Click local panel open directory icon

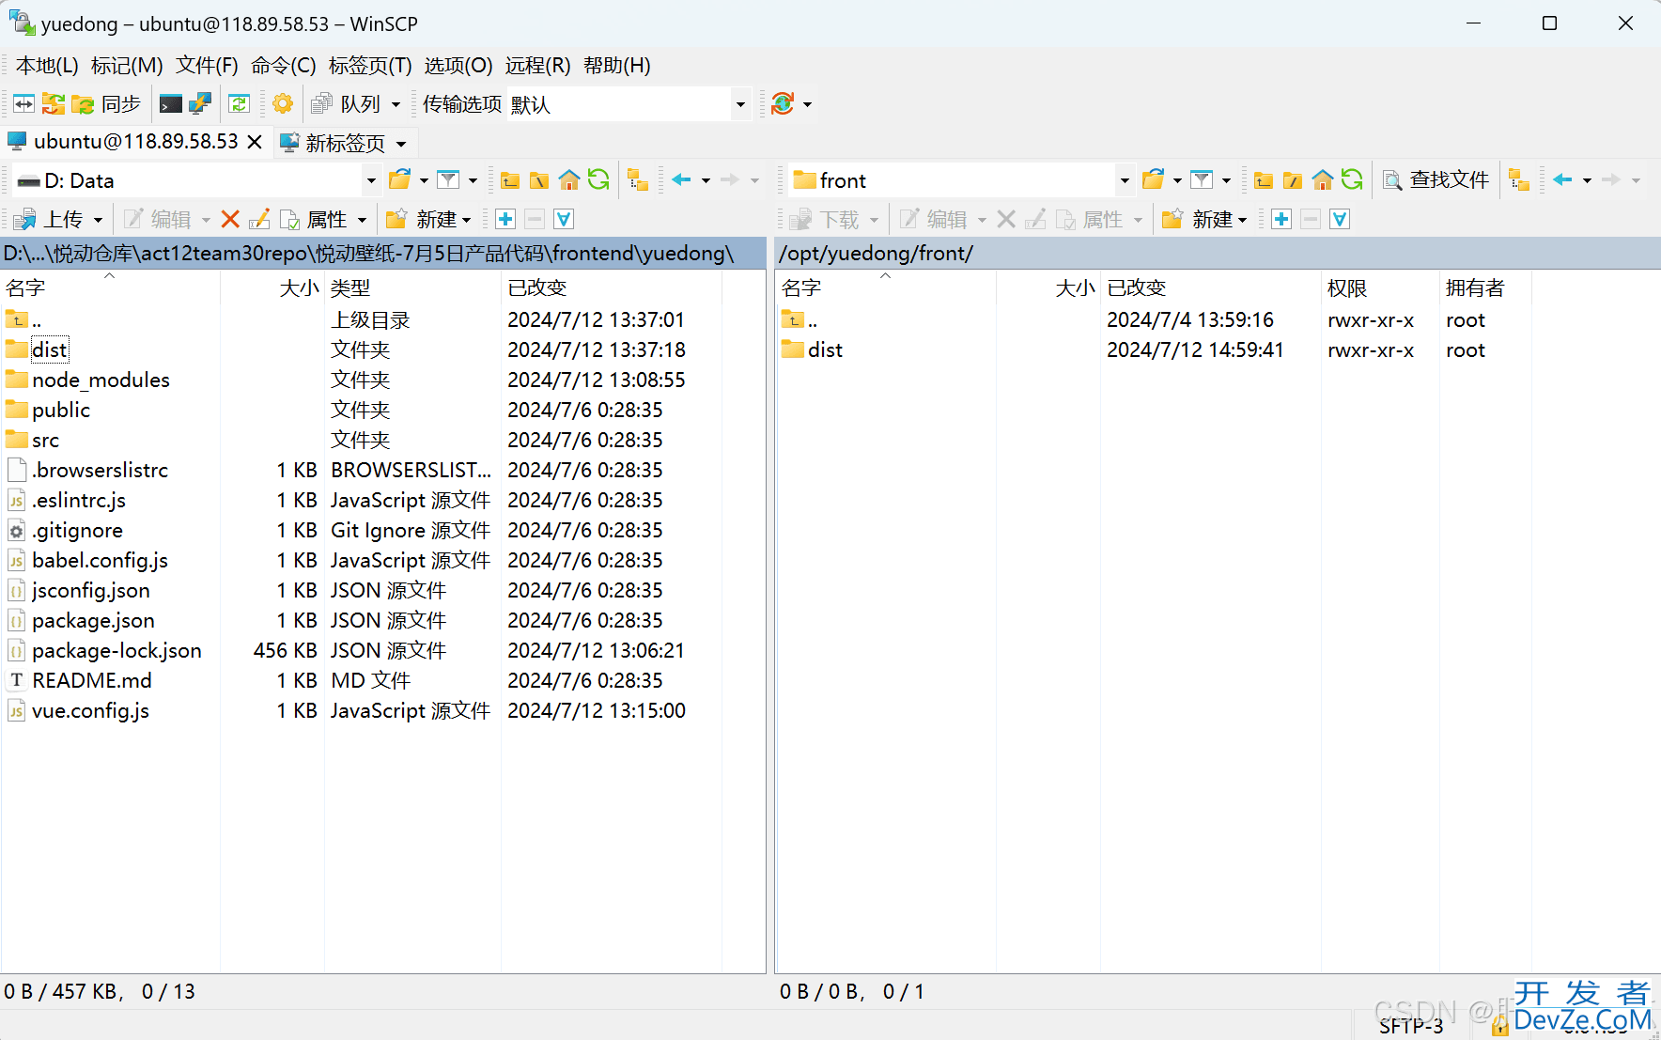point(400,179)
